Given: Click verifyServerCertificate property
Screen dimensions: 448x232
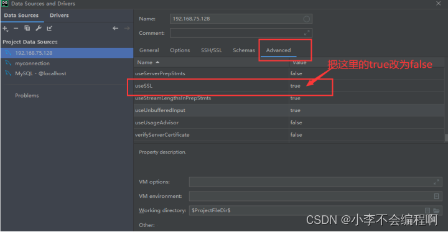Looking at the screenshot, I should click(x=162, y=134).
